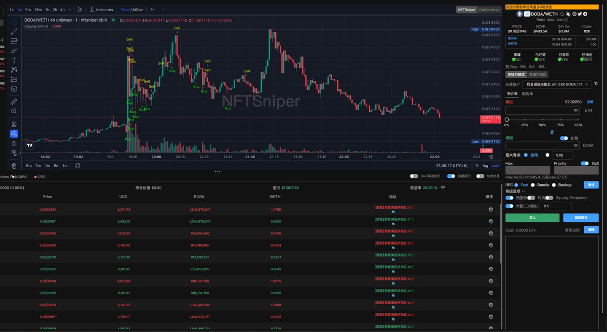Open the trading account wallet dropdown
The width and height of the screenshot is (607, 332).
click(556, 84)
